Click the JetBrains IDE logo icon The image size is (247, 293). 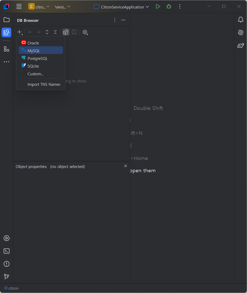(x=6, y=6)
